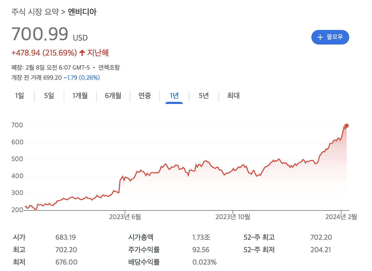Viewport: 372px width, 271px height.
Task: View the 5년 price history
Action: coord(203,96)
